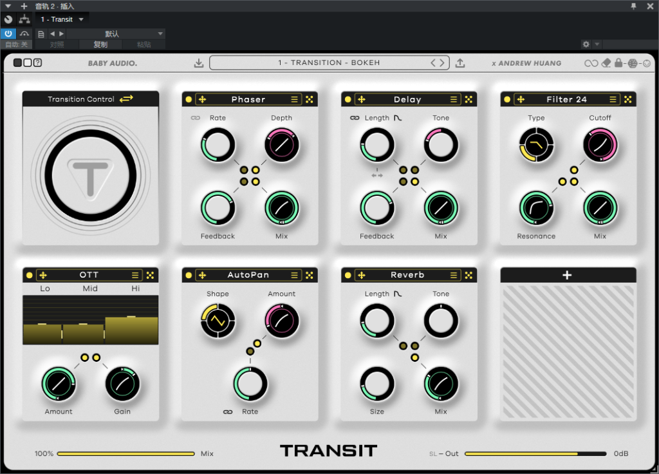
Task: Toggle Phaser module on/off yellow dot
Action: coord(189,99)
